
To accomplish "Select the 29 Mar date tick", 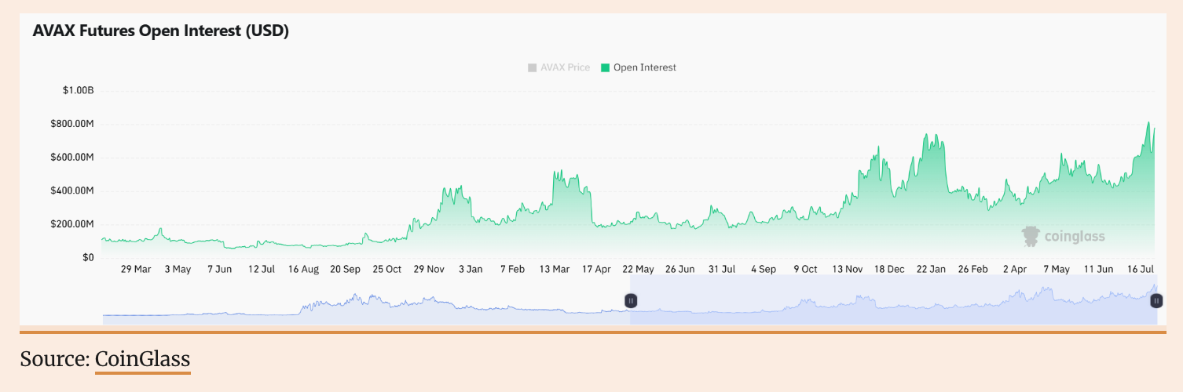I will (x=136, y=269).
